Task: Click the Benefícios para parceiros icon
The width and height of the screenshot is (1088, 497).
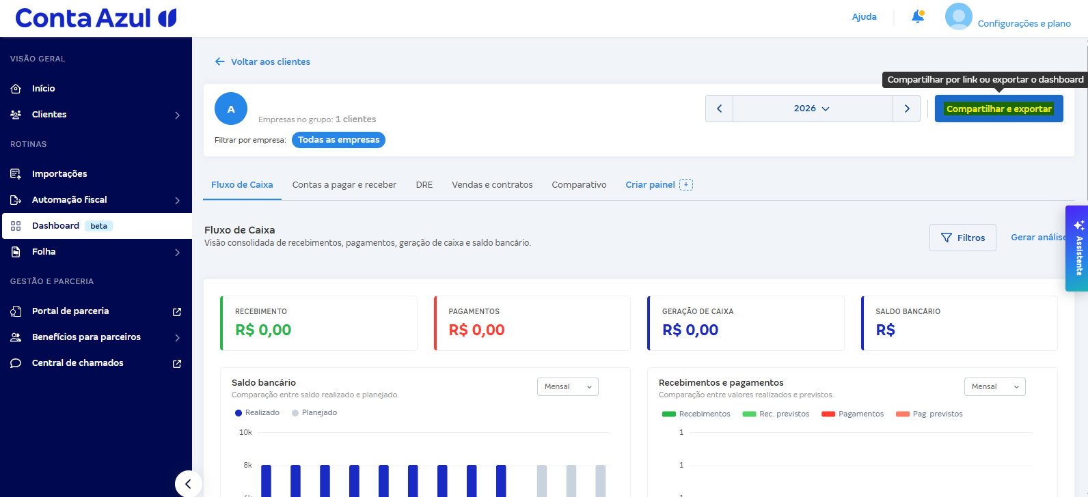Action: click(x=16, y=337)
